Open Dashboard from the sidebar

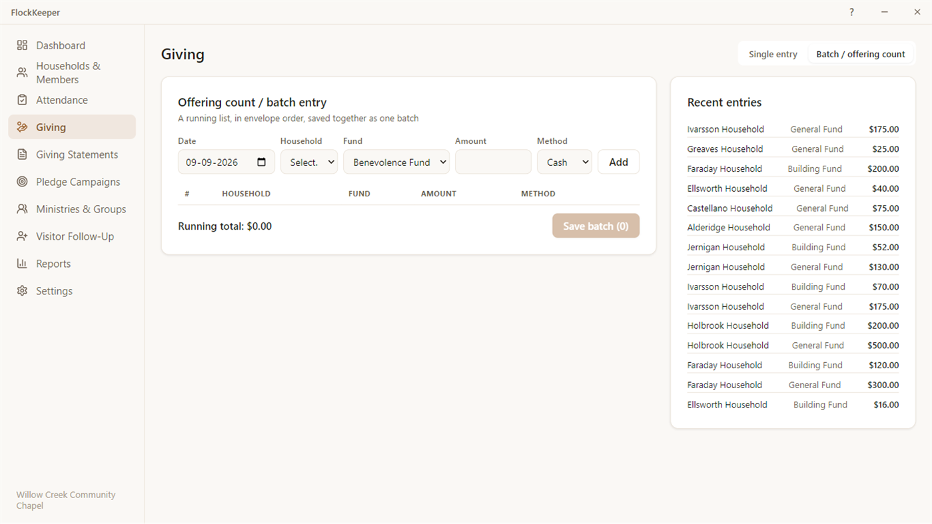(x=72, y=45)
